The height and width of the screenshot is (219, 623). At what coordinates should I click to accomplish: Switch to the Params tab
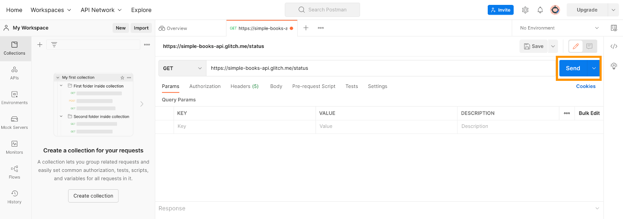coord(170,86)
